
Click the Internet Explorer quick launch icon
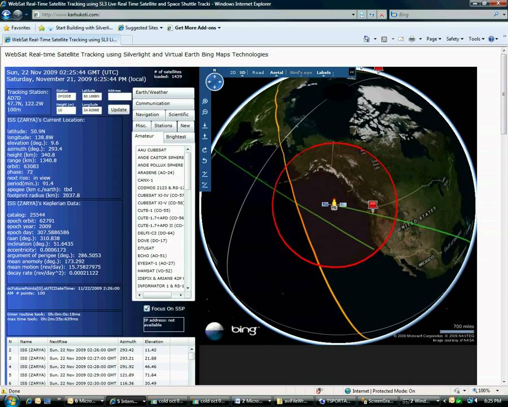pyautogui.click(x=29, y=401)
